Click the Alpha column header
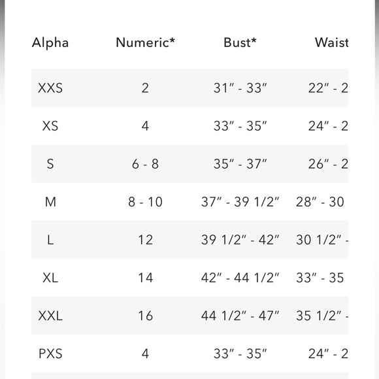 [x=50, y=42]
